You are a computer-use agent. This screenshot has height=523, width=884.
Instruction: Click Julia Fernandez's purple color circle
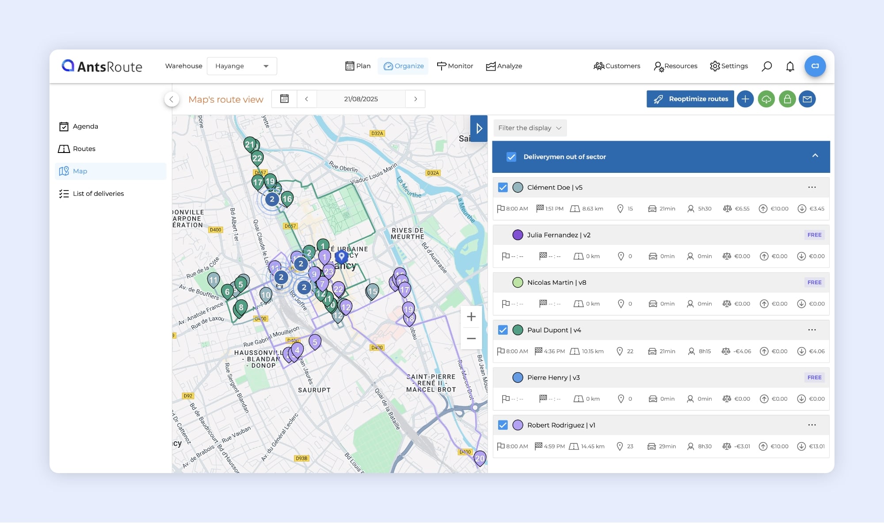(518, 235)
